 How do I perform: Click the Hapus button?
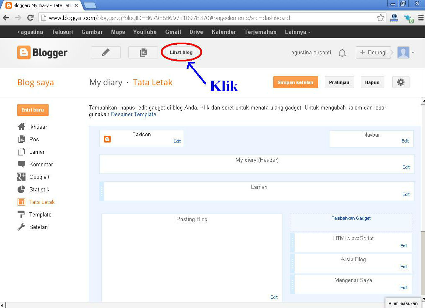click(372, 82)
